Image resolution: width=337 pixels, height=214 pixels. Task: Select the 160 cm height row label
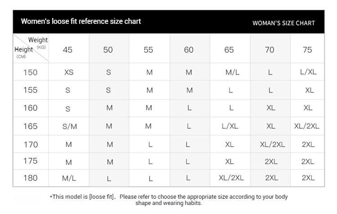pyautogui.click(x=31, y=108)
